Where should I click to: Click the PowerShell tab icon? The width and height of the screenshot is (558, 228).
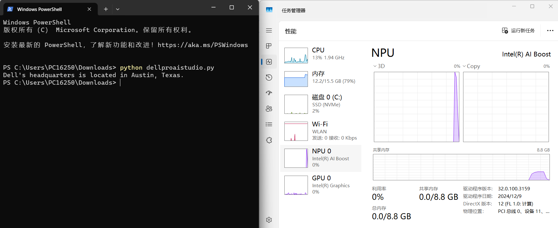point(10,9)
